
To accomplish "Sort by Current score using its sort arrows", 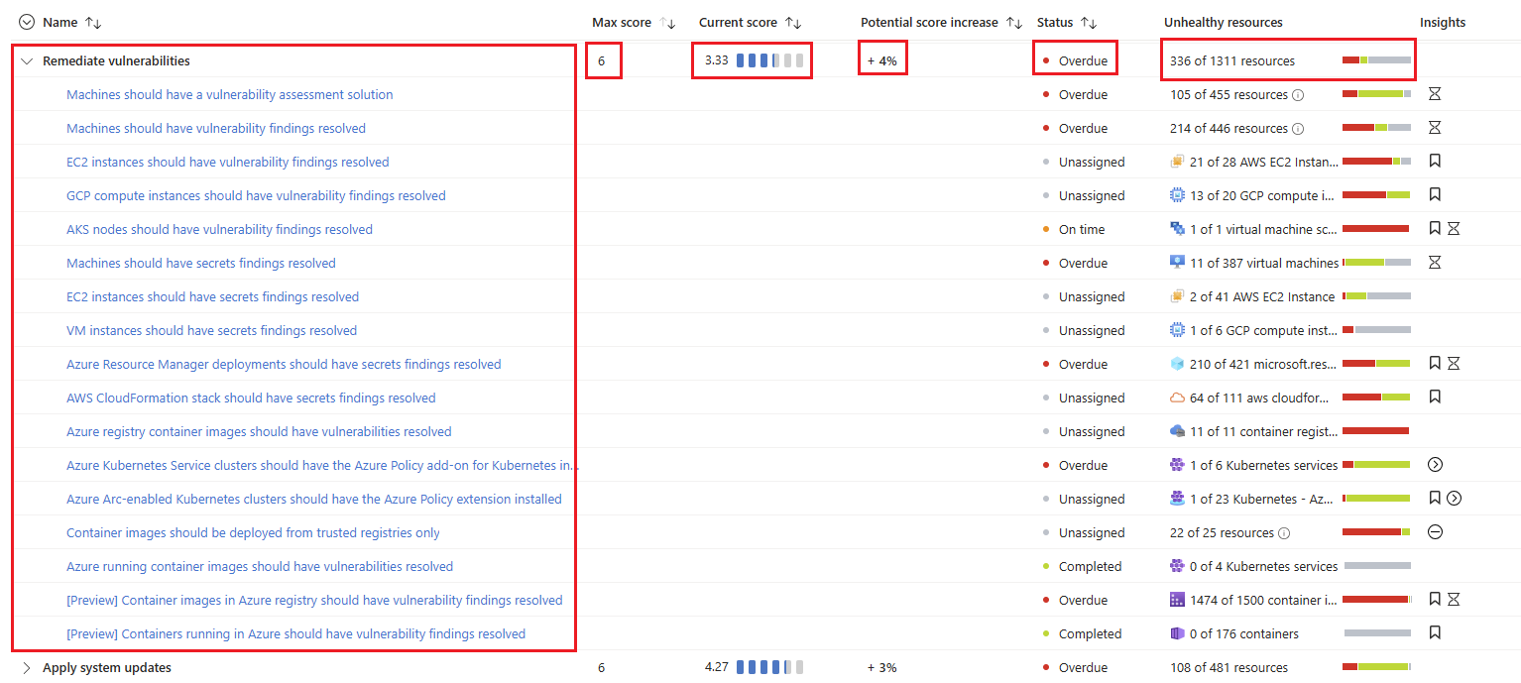I will pyautogui.click(x=793, y=22).
